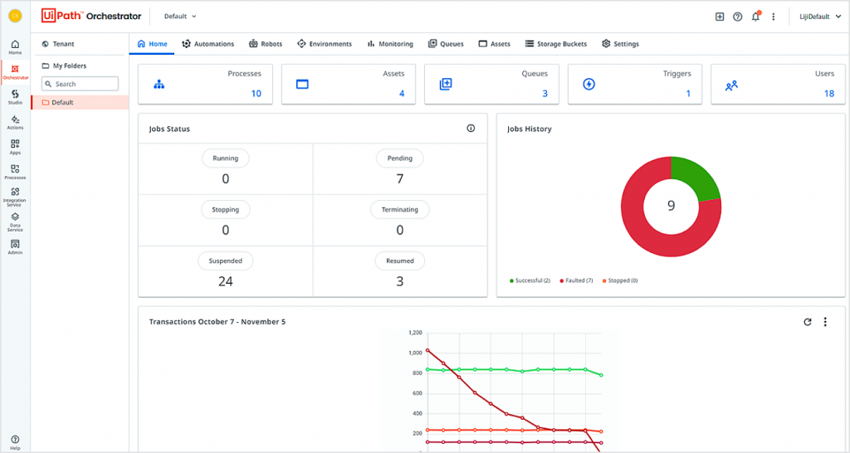
Task: Open Users count 18
Action: [829, 93]
